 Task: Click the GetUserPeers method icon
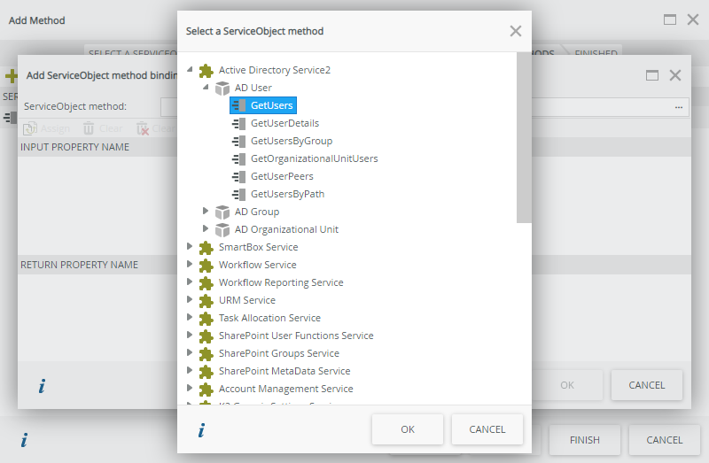click(238, 176)
